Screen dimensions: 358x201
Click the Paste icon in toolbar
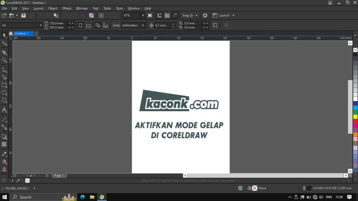56,15
